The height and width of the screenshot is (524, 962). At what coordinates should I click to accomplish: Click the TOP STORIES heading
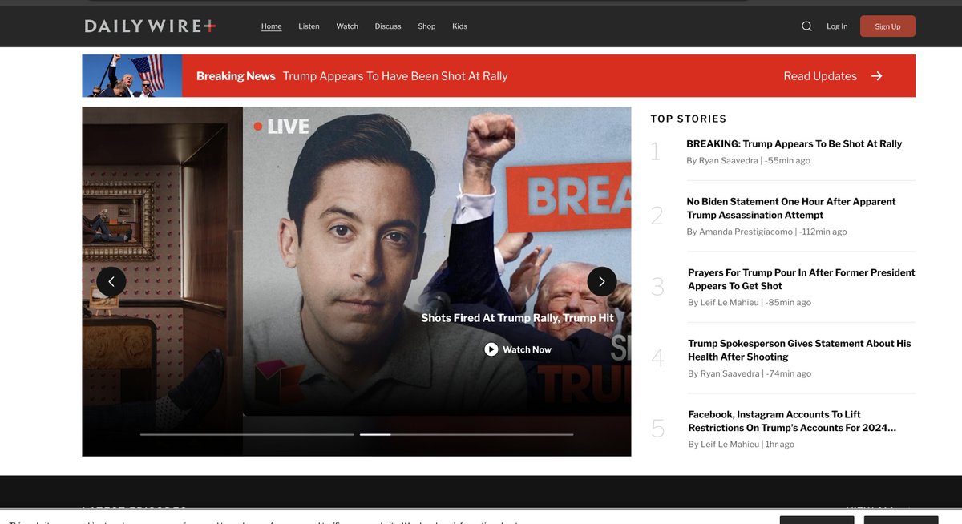pyautogui.click(x=688, y=119)
